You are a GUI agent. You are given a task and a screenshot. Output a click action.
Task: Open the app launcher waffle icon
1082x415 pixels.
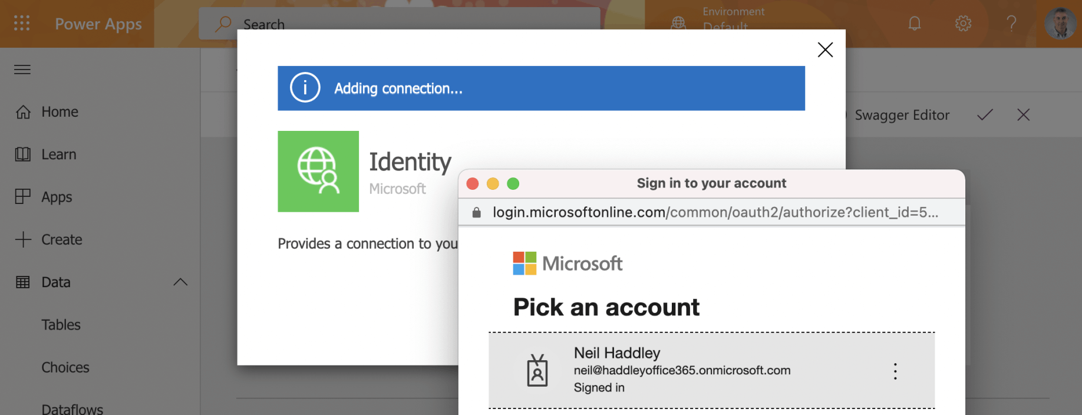22,24
